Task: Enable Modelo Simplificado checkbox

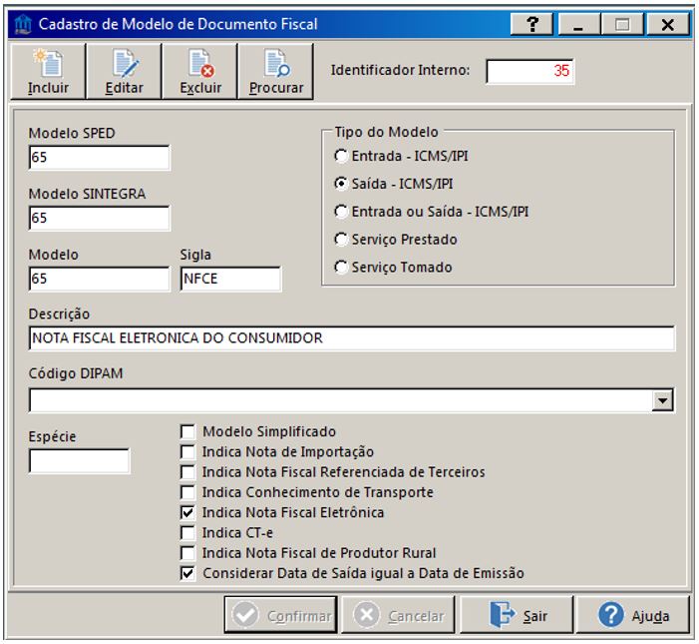Action: (x=187, y=431)
